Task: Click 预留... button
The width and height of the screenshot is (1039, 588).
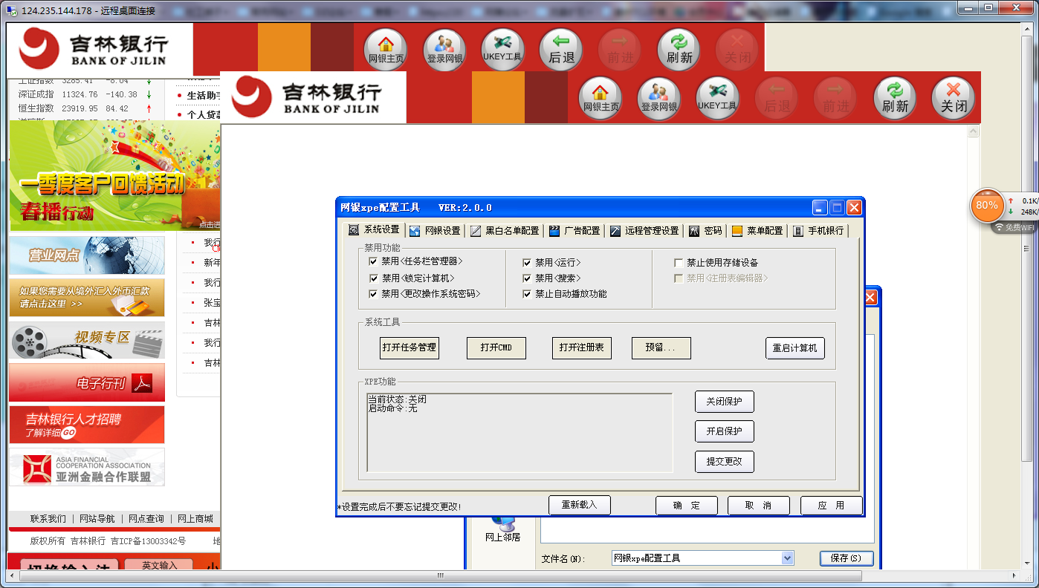Action: [661, 347]
